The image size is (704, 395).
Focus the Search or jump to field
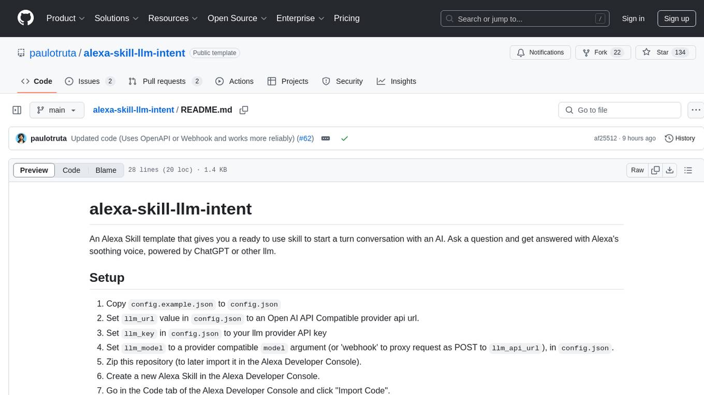pos(526,19)
